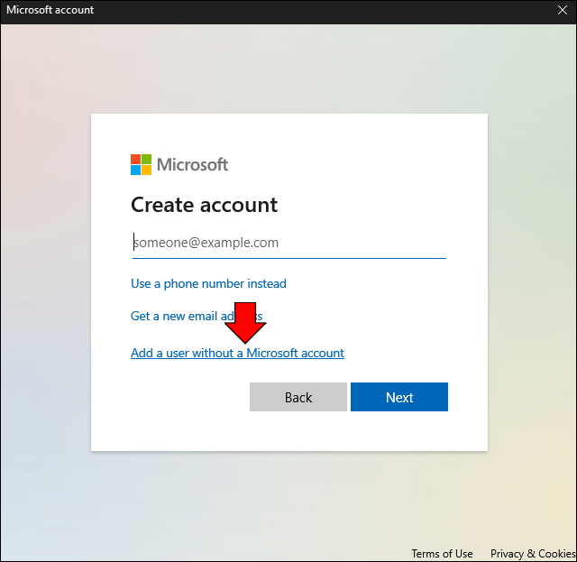
Task: Open 'Use a phone number instead' link
Action: pos(208,283)
